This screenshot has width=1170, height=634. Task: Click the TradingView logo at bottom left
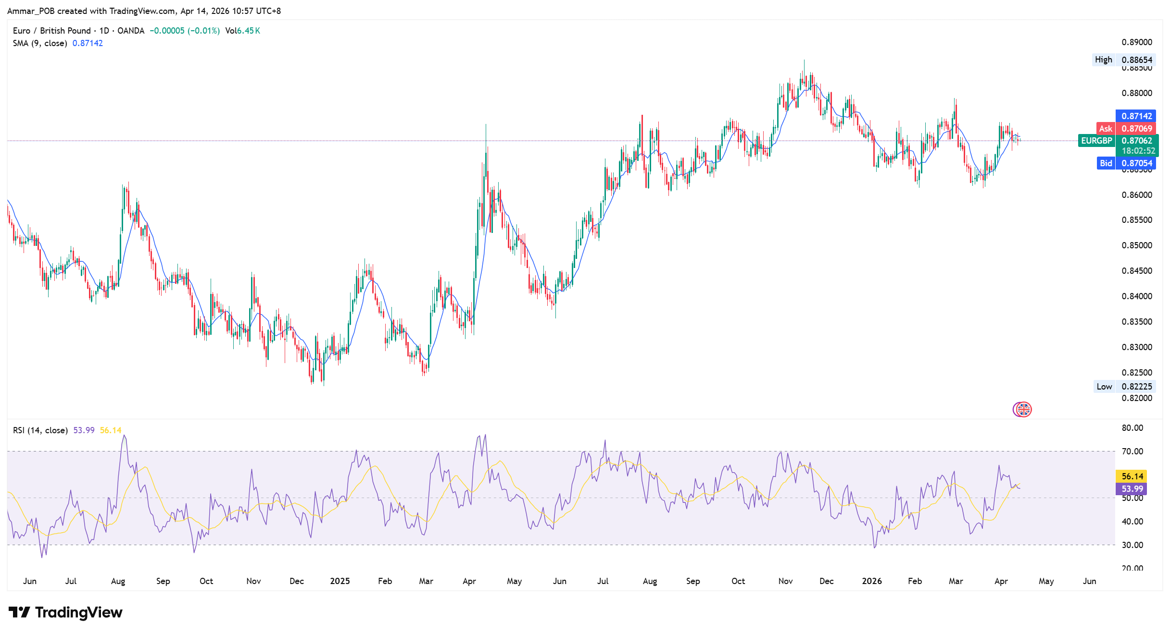pos(66,612)
